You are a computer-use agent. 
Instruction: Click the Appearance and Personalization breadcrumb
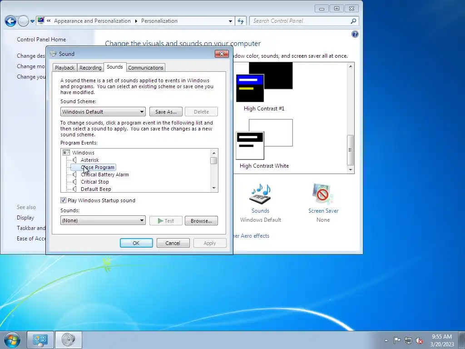(92, 21)
